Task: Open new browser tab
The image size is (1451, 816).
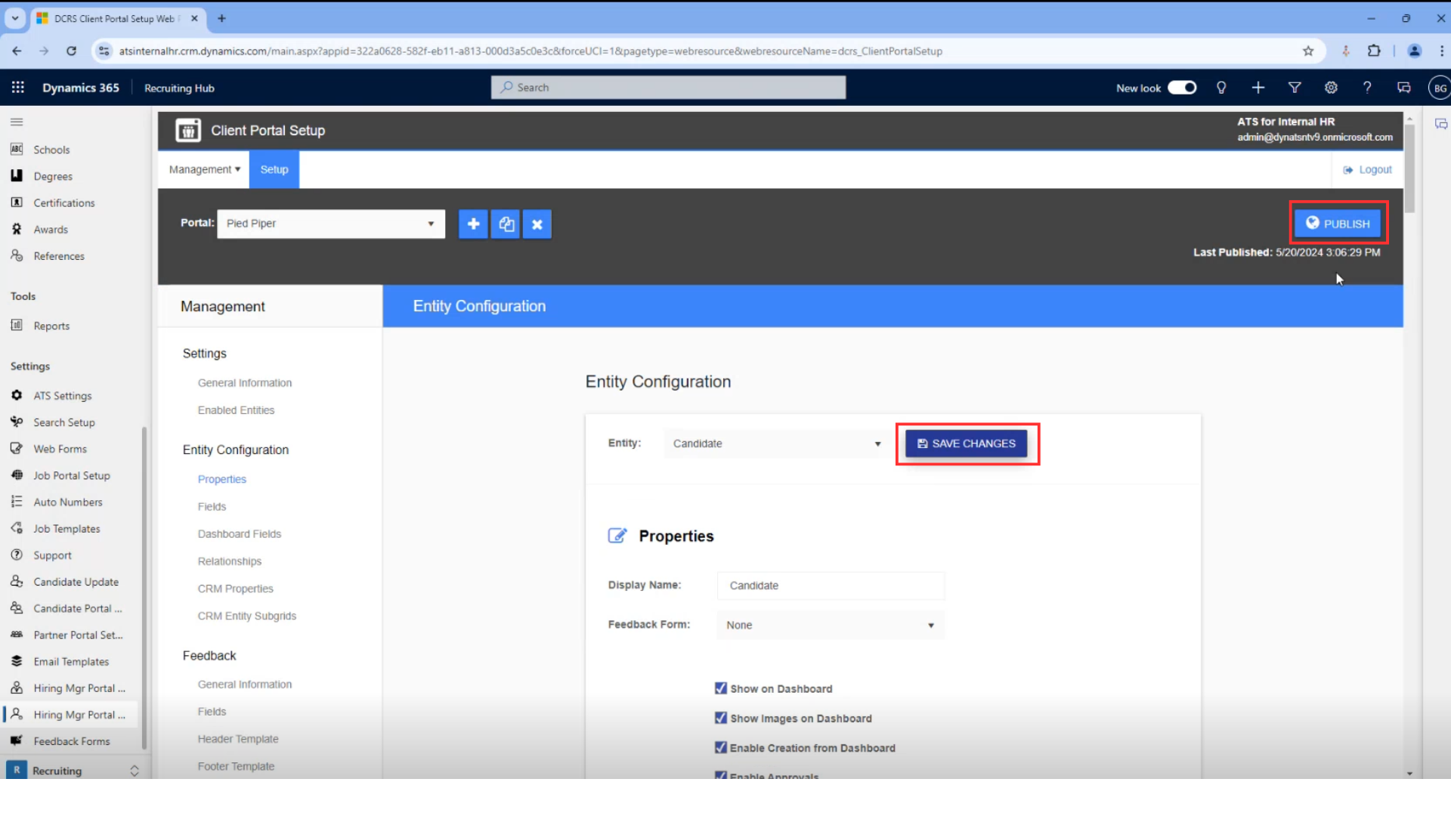Action: click(x=221, y=18)
